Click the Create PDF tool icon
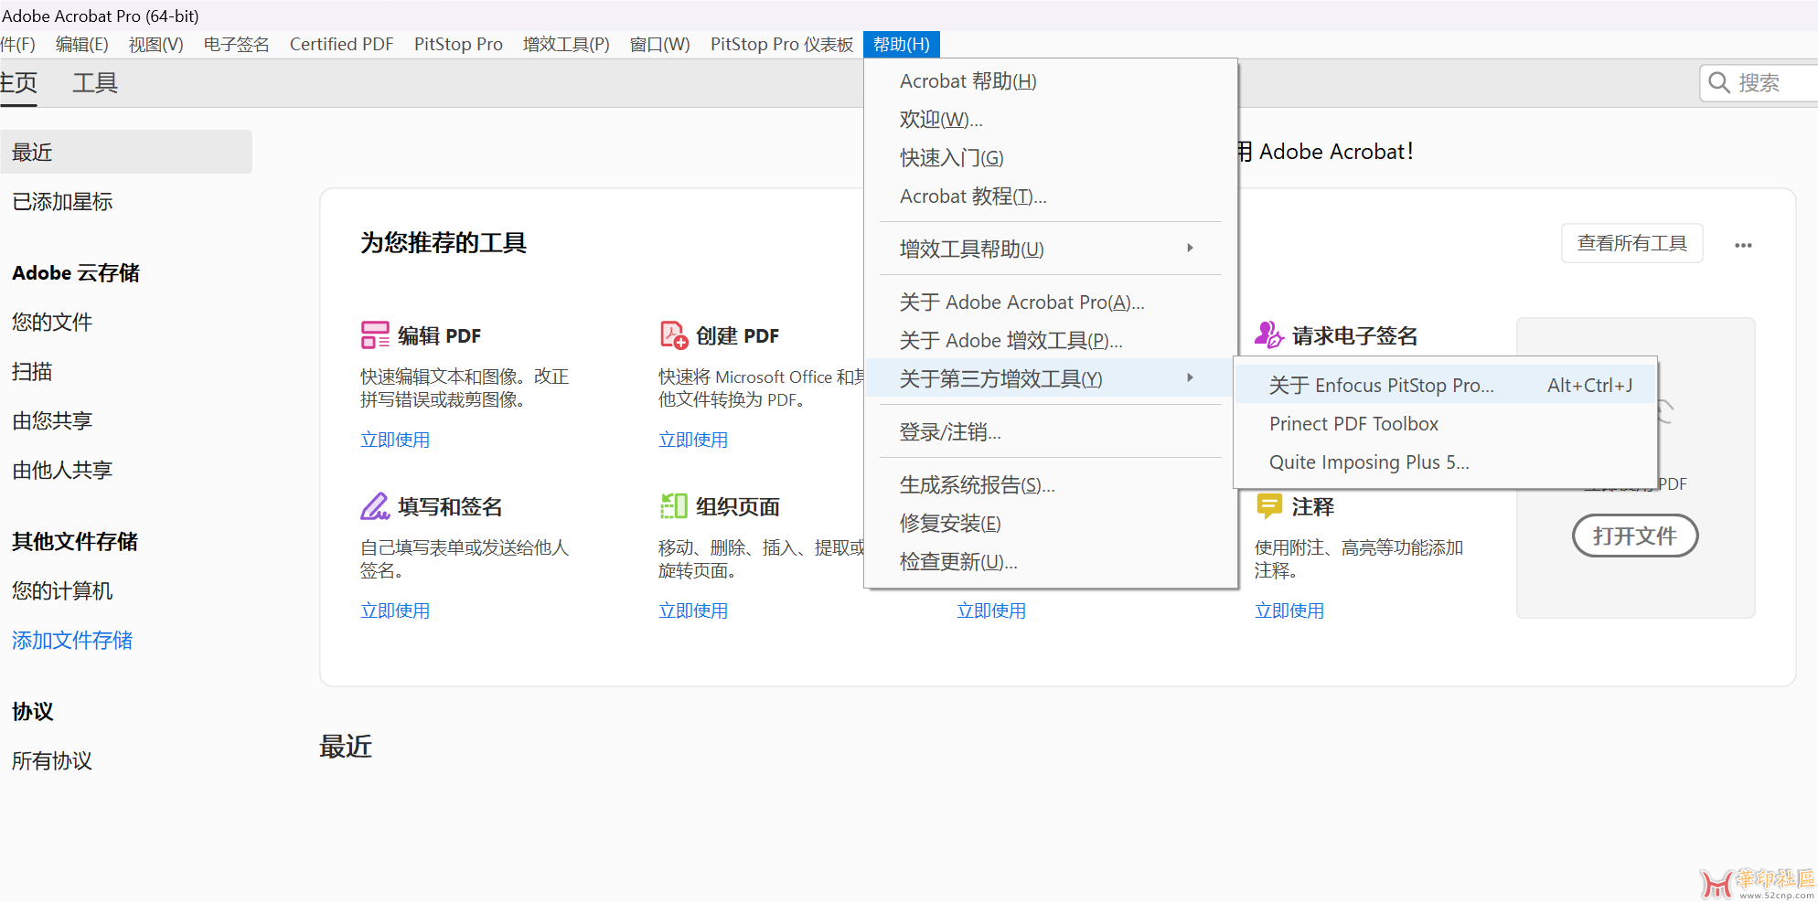The width and height of the screenshot is (1818, 902). (x=674, y=335)
